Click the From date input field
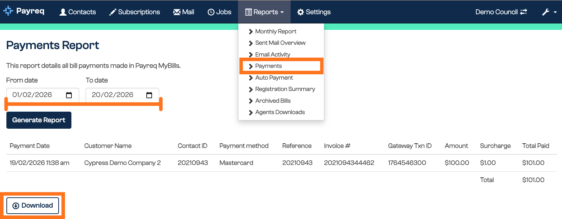This screenshot has width=562, height=219. pos(43,95)
